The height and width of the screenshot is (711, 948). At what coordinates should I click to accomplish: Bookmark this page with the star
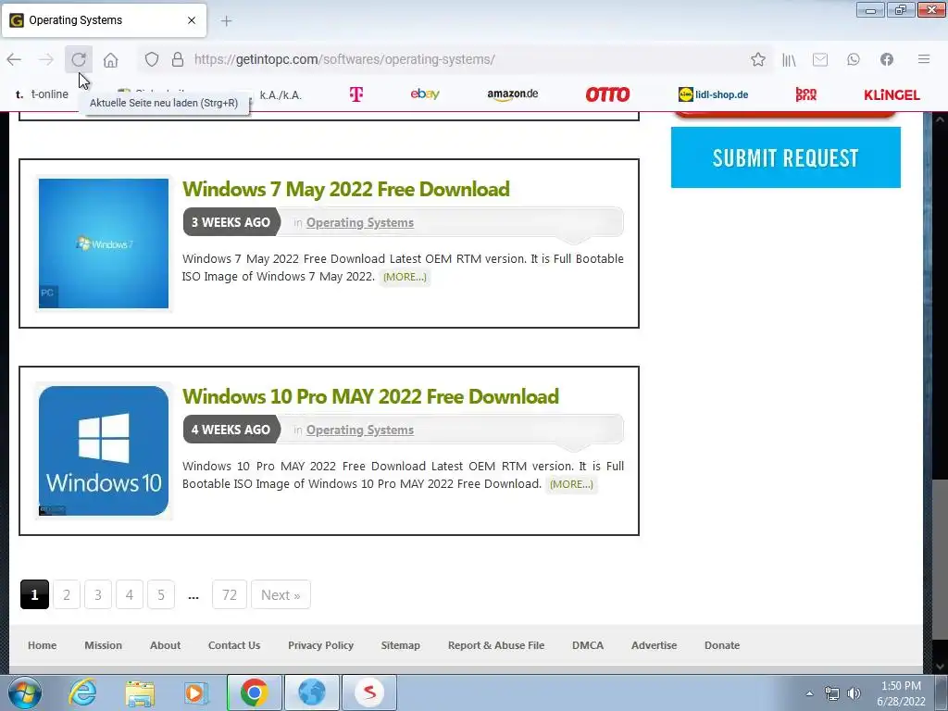(x=758, y=59)
